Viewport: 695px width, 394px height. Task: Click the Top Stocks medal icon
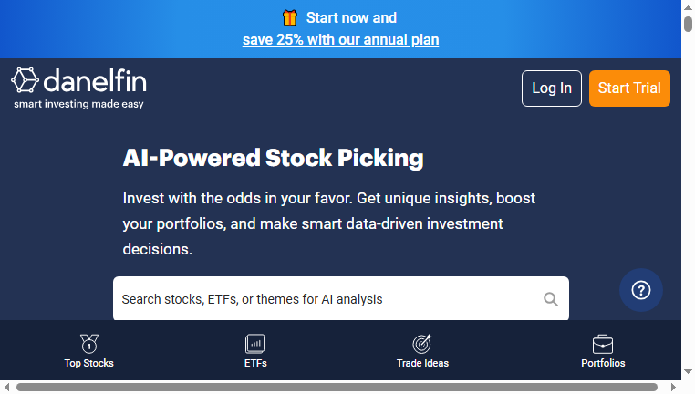point(89,344)
